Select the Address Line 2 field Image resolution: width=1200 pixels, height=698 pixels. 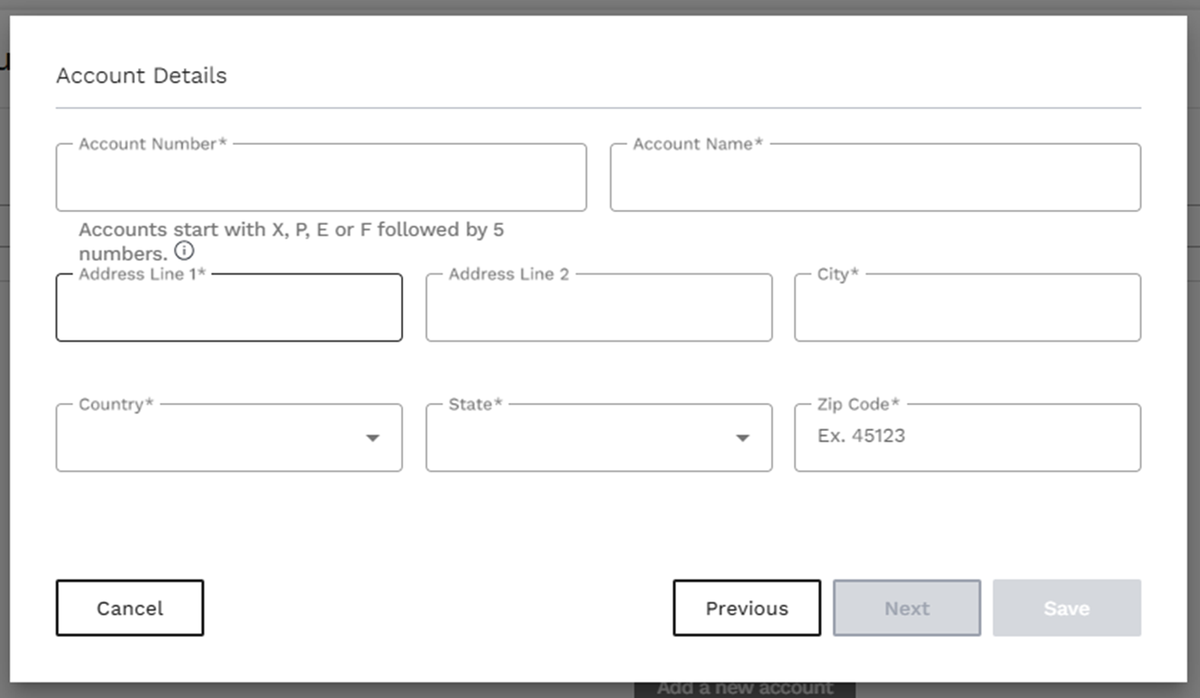point(598,307)
